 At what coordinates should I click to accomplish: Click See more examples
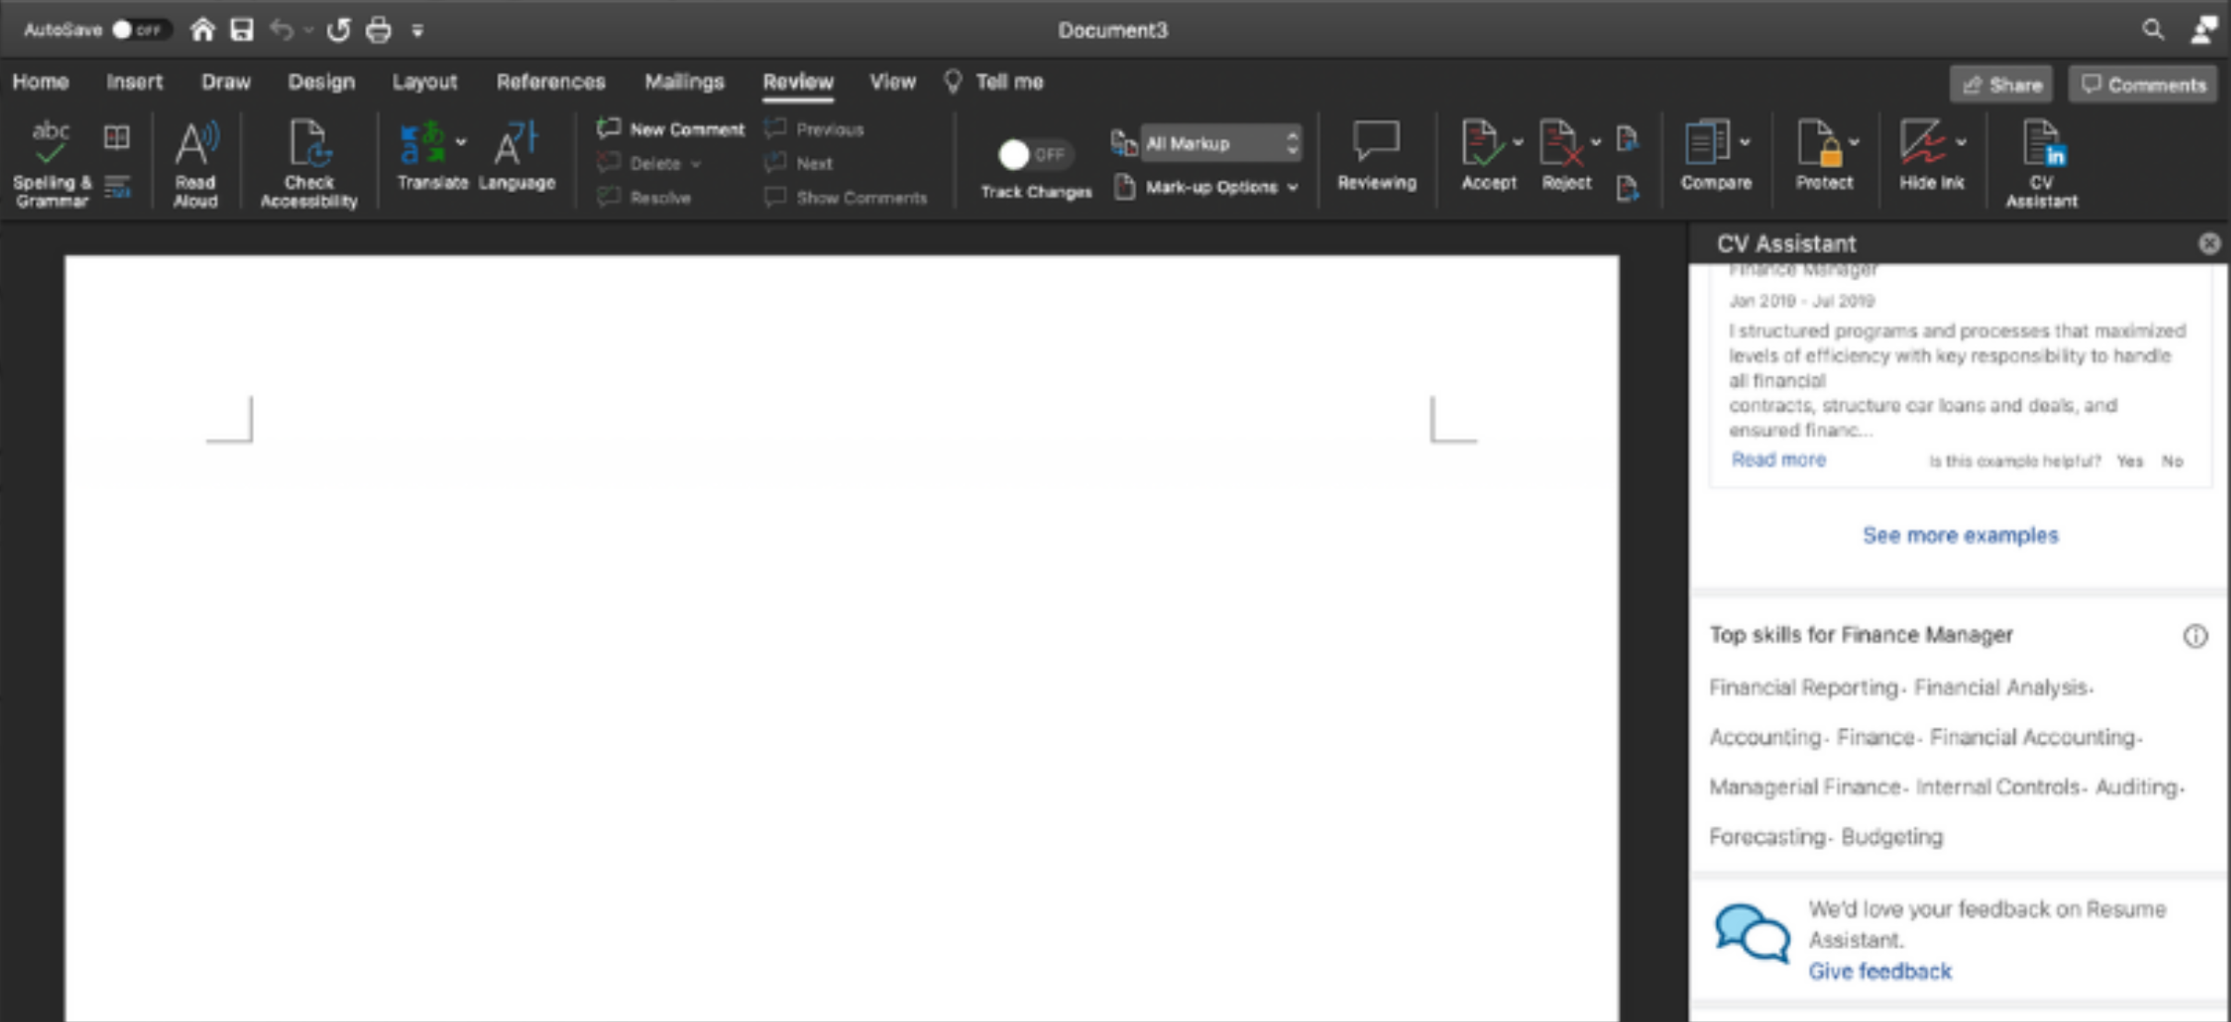[1960, 535]
